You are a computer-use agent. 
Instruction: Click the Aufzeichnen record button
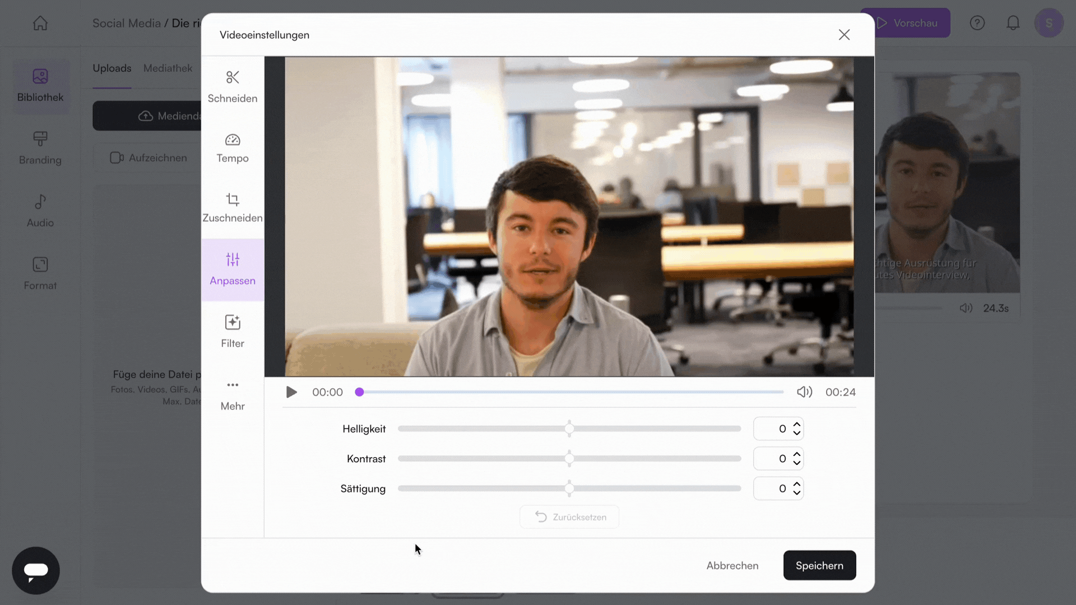coord(148,158)
